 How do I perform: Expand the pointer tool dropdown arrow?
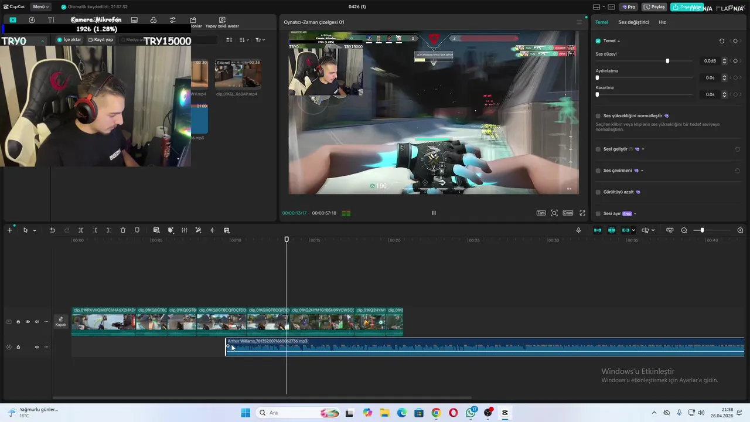(x=35, y=230)
